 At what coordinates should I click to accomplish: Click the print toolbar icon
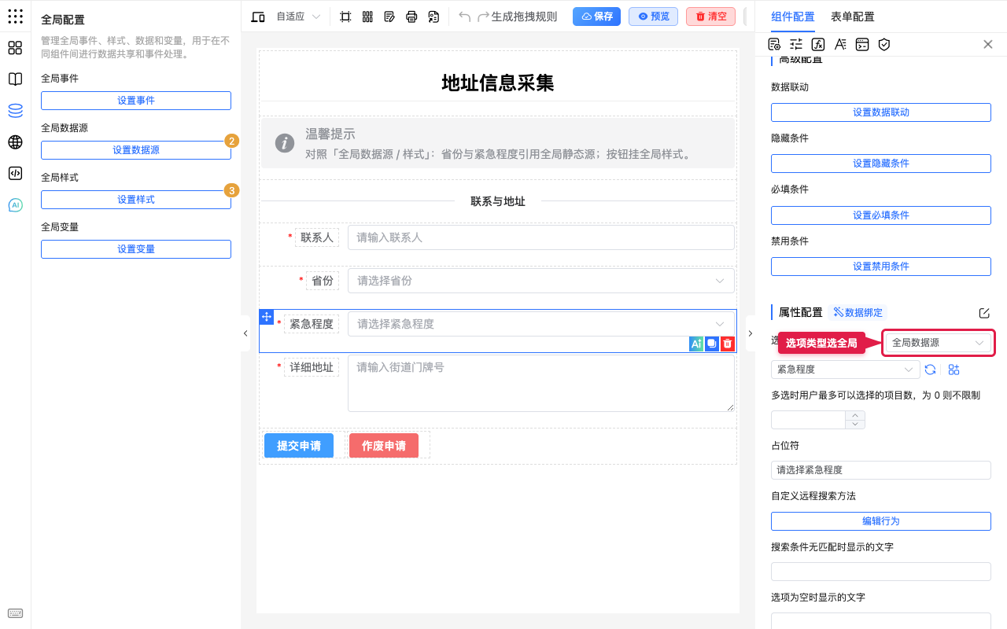tap(411, 17)
